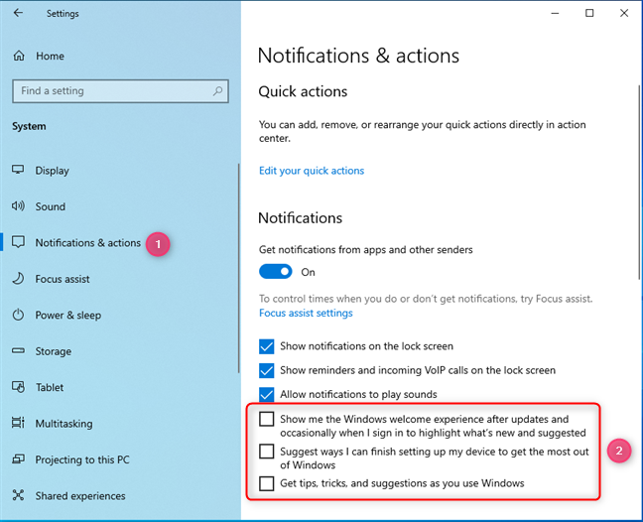This screenshot has width=643, height=522.
Task: Click the Notifications & actions page heading
Action: 358,56
